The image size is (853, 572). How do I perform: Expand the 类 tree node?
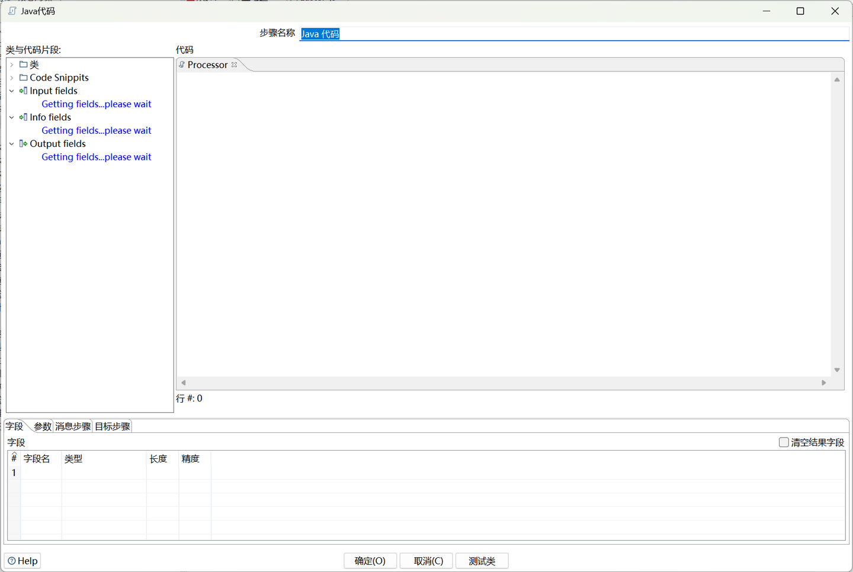11,65
